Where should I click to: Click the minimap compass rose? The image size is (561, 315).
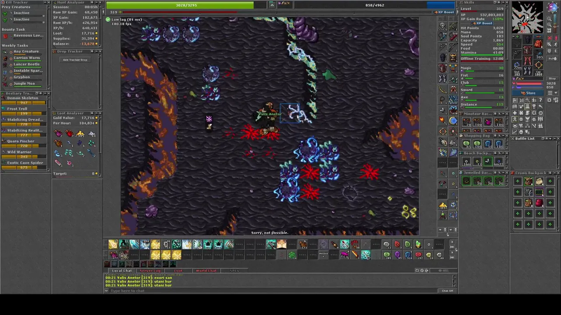point(553,8)
